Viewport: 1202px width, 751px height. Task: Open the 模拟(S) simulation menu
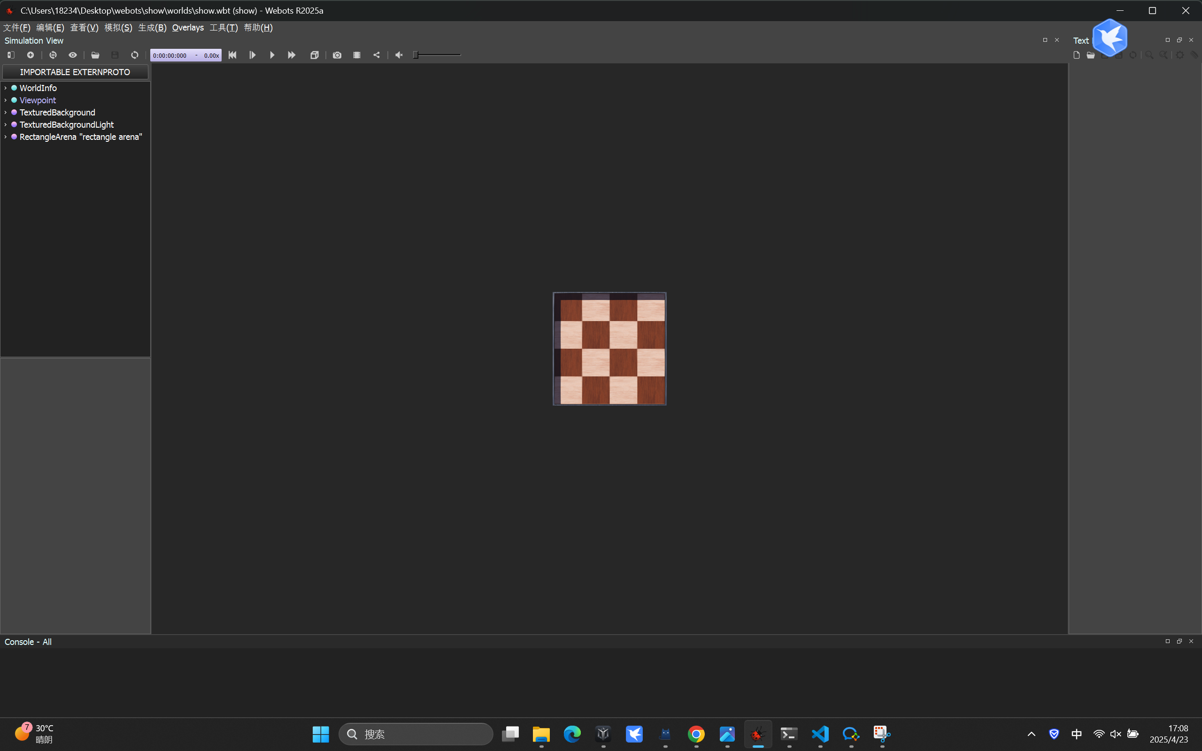118,28
